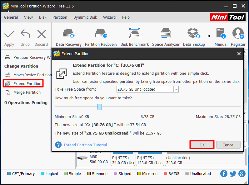Click the Discard X icon
The height and width of the screenshot is (185, 249).
coord(42,34)
